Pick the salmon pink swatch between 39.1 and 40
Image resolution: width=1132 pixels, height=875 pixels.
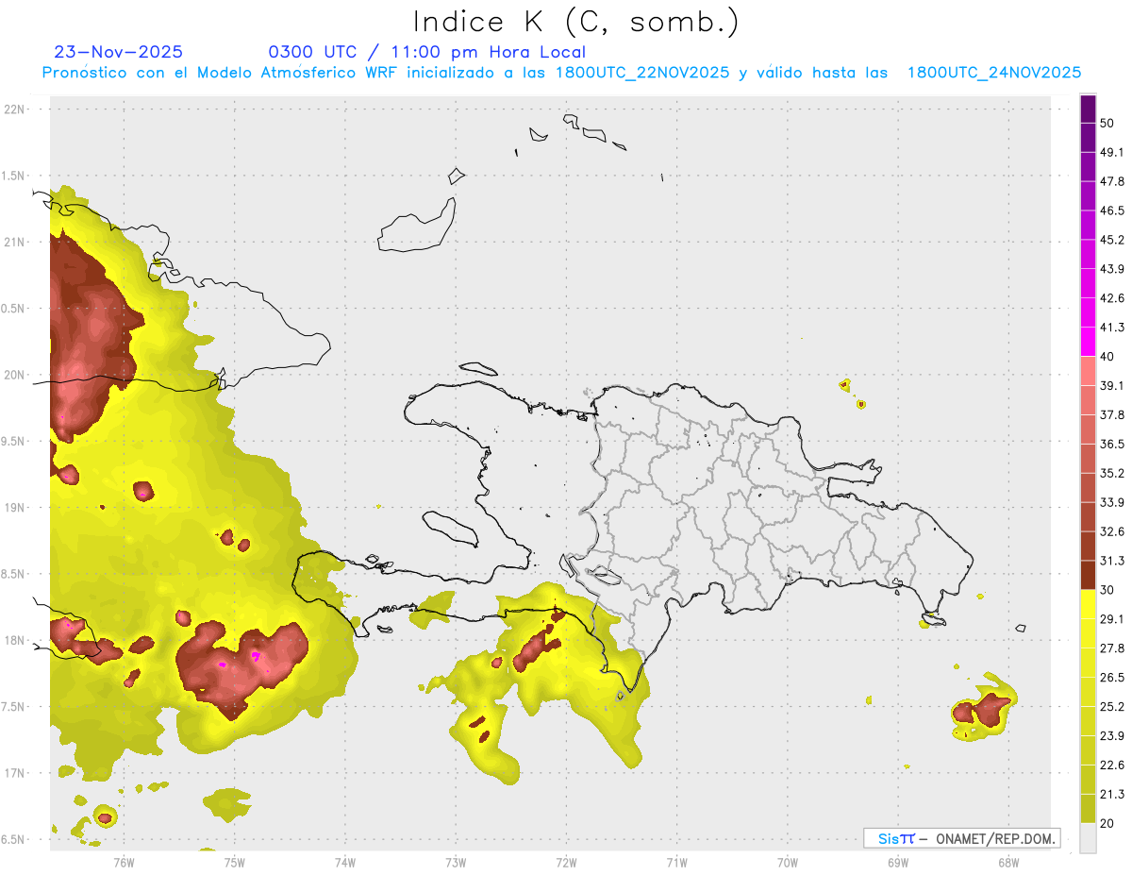(x=1088, y=372)
